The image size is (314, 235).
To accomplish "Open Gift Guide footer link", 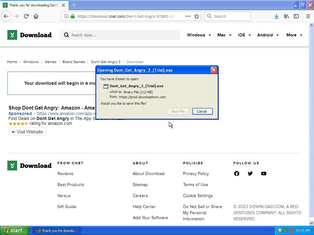I will click(x=67, y=207).
